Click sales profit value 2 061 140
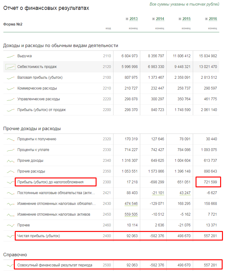Image resolution: width=226 pixels, height=275 pixels. coord(209,110)
